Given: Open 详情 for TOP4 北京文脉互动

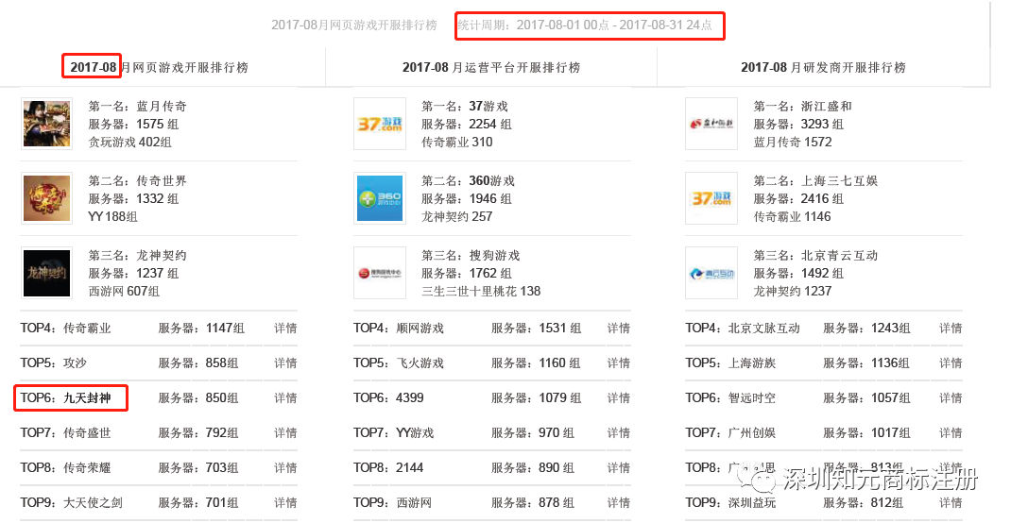Looking at the screenshot, I should 951,329.
